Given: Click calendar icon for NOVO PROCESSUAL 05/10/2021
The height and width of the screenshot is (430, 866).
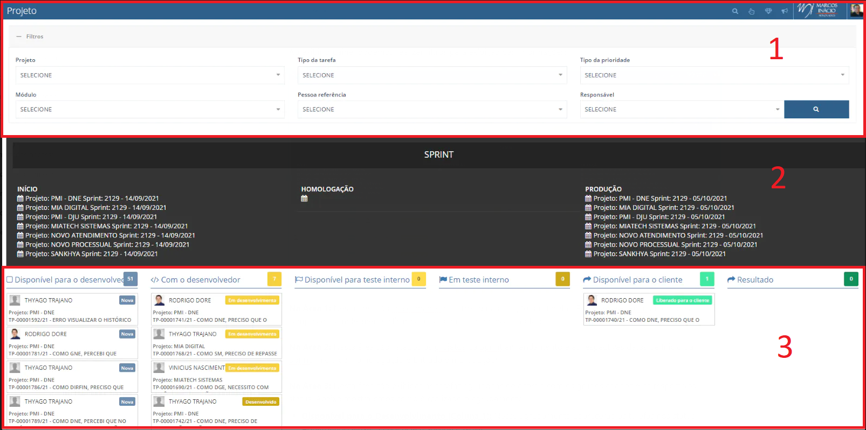Looking at the screenshot, I should pyautogui.click(x=588, y=245).
